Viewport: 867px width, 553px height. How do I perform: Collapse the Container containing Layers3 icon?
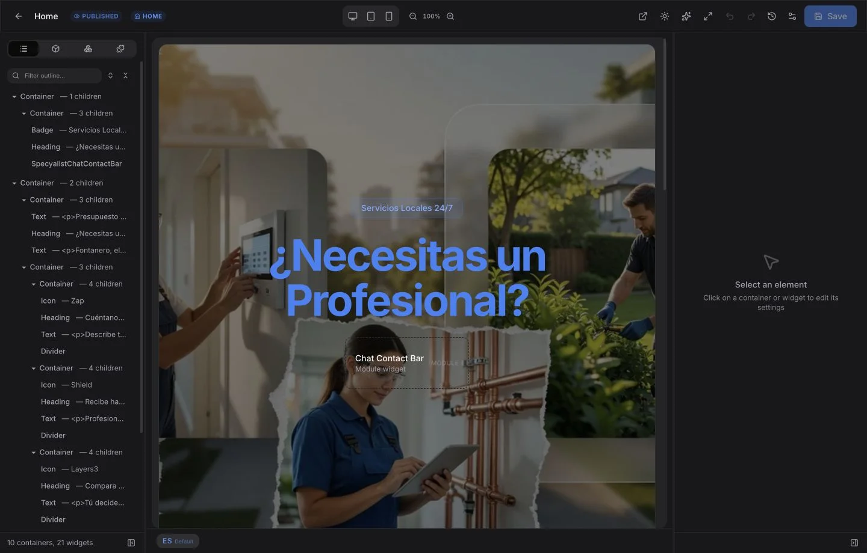(x=34, y=453)
